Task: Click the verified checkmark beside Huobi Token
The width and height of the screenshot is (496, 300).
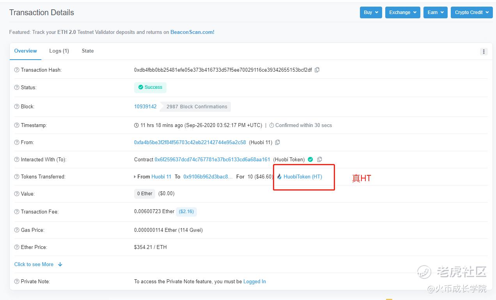Action: 310,159
